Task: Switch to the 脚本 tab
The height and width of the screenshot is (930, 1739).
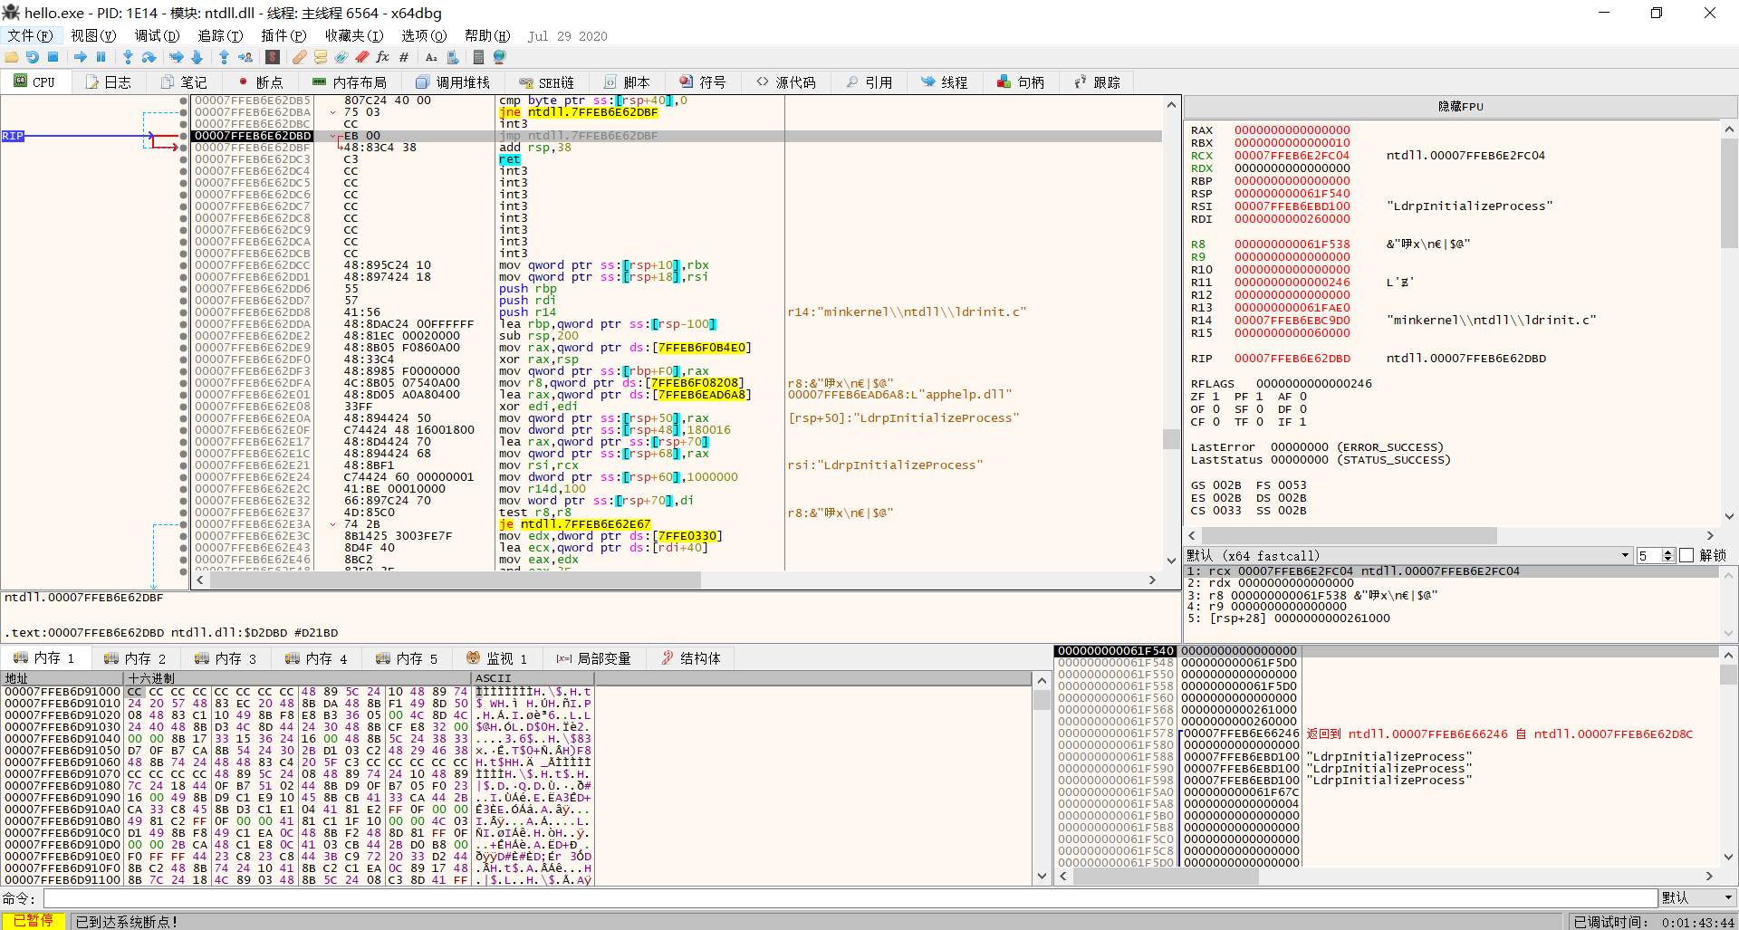Action: click(x=627, y=82)
